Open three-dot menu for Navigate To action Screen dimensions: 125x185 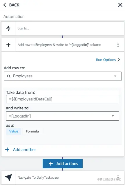(118, 177)
